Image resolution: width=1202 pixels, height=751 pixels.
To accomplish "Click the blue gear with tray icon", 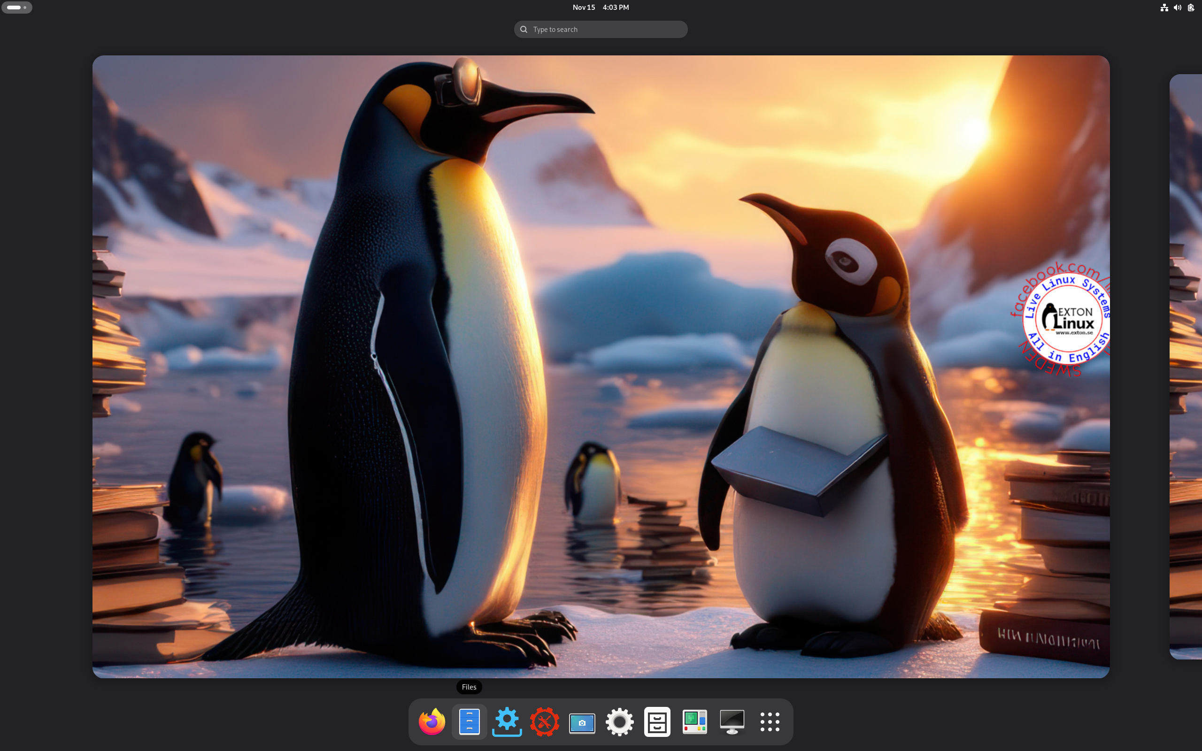I will (507, 722).
